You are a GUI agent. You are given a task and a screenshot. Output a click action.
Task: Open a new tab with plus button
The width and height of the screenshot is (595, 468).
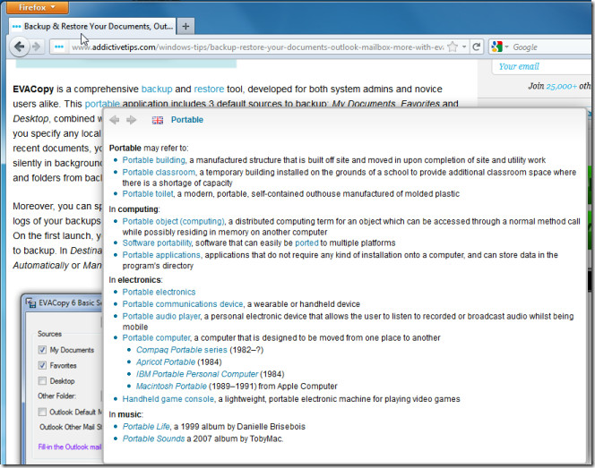[185, 26]
